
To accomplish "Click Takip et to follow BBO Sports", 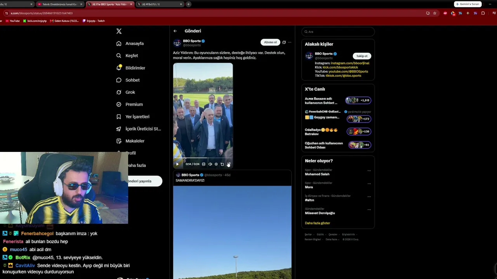I will pyautogui.click(x=362, y=56).
